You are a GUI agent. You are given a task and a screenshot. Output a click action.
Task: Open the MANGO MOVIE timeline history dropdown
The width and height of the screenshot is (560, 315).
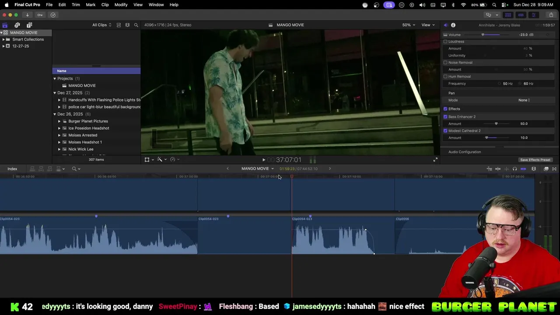(x=257, y=169)
